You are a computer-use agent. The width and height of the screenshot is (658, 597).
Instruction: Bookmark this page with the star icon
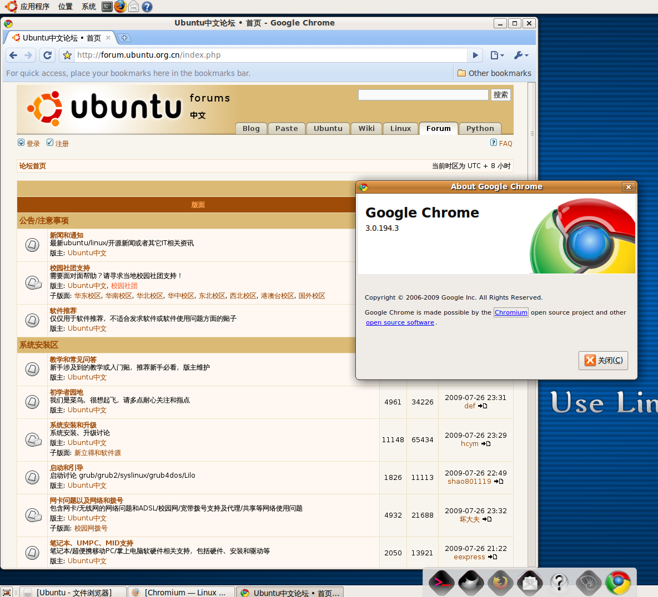pyautogui.click(x=67, y=55)
